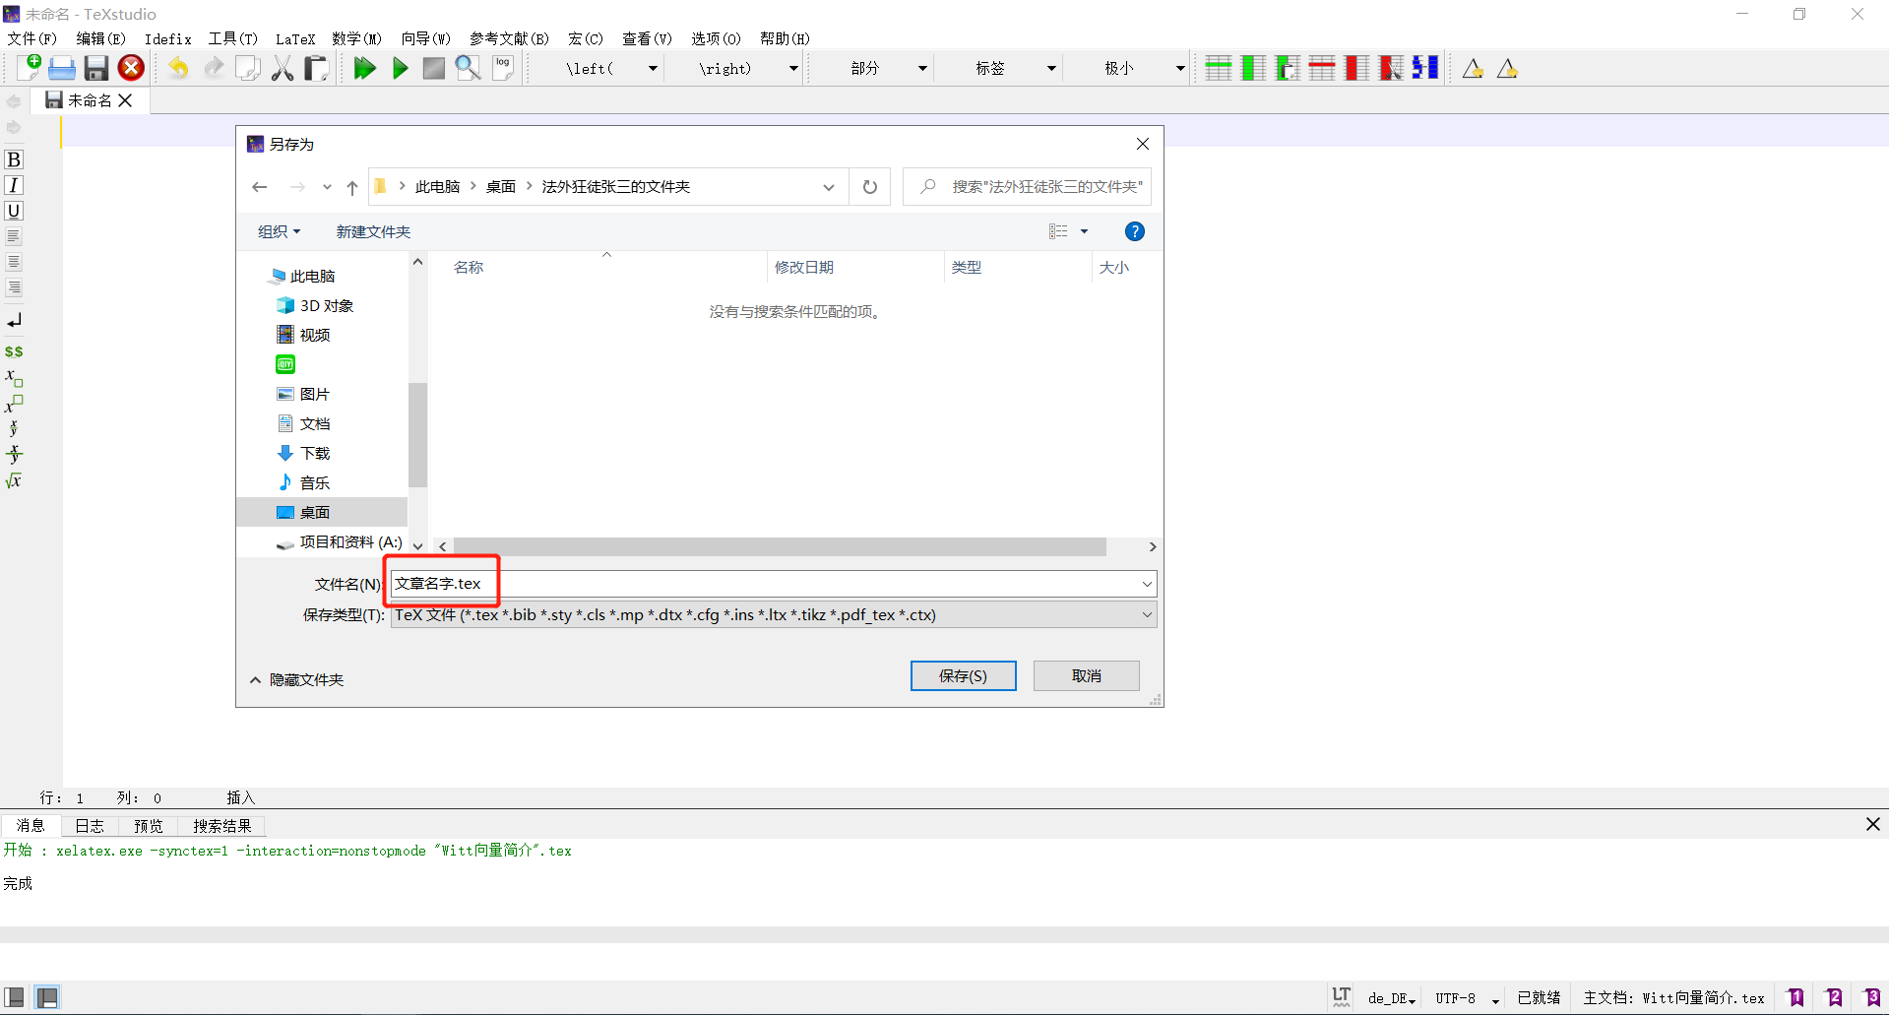Collapse folders with 隐藏文件夹
Image resolution: width=1889 pixels, height=1015 pixels.
click(296, 680)
